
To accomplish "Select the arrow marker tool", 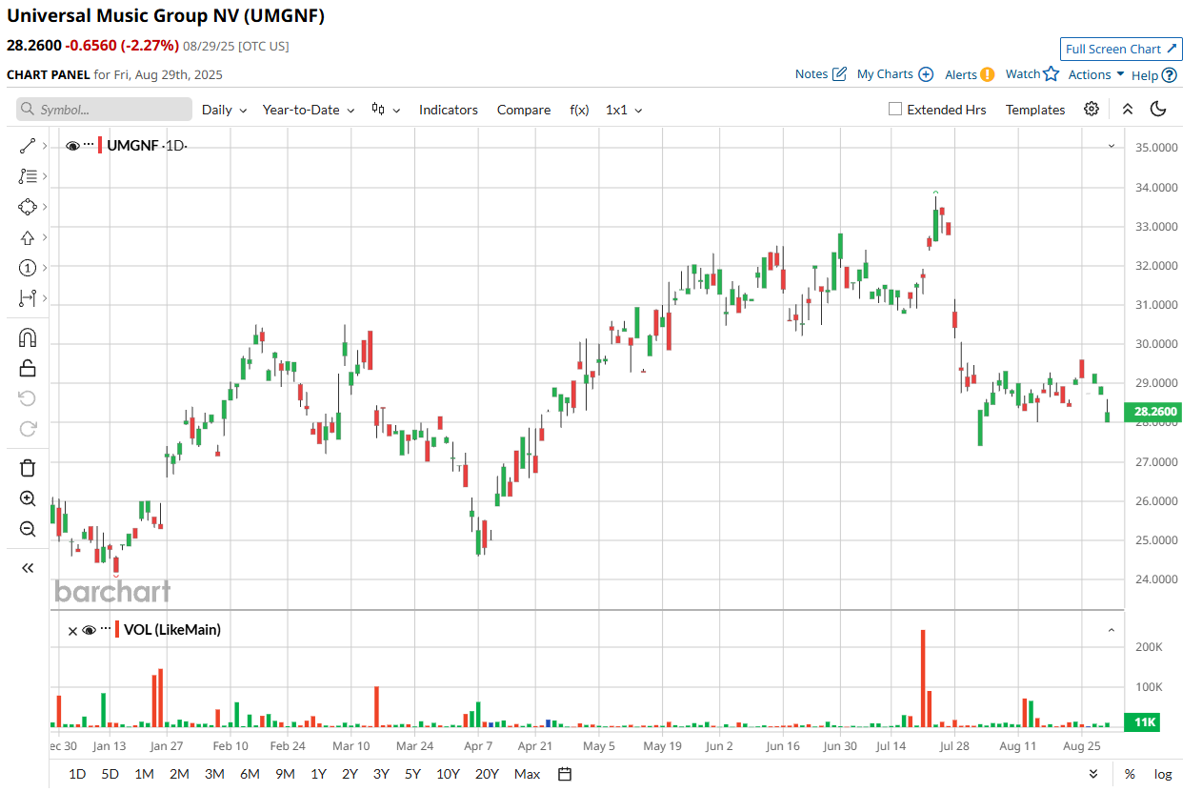I will tap(28, 237).
